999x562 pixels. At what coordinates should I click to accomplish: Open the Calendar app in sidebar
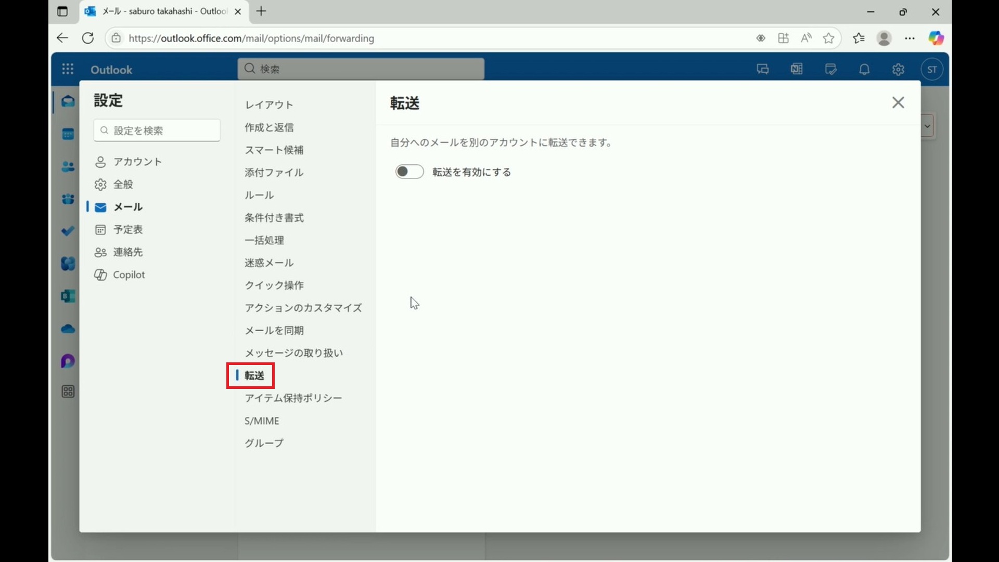coord(68,134)
